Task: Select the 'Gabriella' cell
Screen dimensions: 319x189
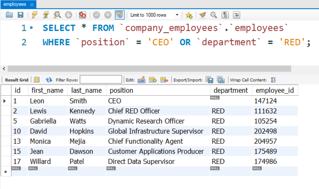Action: click(x=48, y=121)
